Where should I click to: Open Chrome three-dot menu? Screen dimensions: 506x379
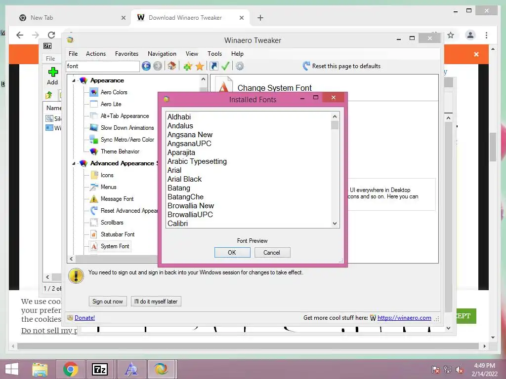[x=487, y=35]
